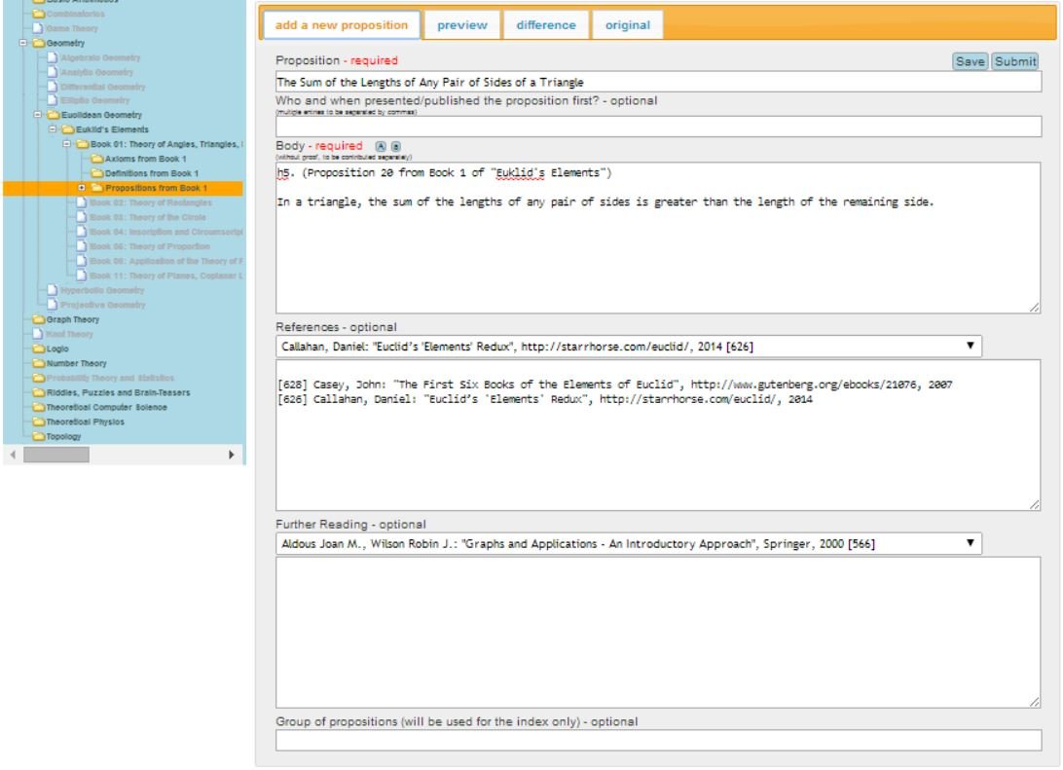Open the References dropdown list
Screen dimensions: 1063x770
[x=970, y=346]
